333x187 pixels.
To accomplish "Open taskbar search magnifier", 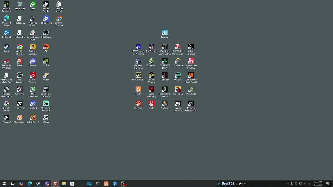I will pyautogui.click(x=12, y=184).
